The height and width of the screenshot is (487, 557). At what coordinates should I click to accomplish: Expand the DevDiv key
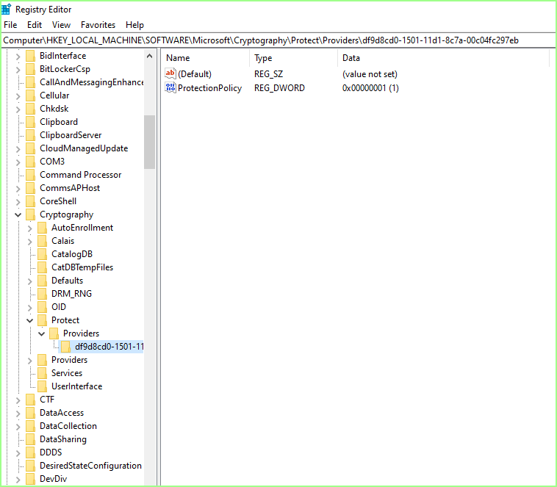[18, 480]
